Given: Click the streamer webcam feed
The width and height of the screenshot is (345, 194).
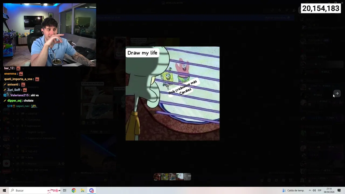Looking at the screenshot, I should (50, 35).
